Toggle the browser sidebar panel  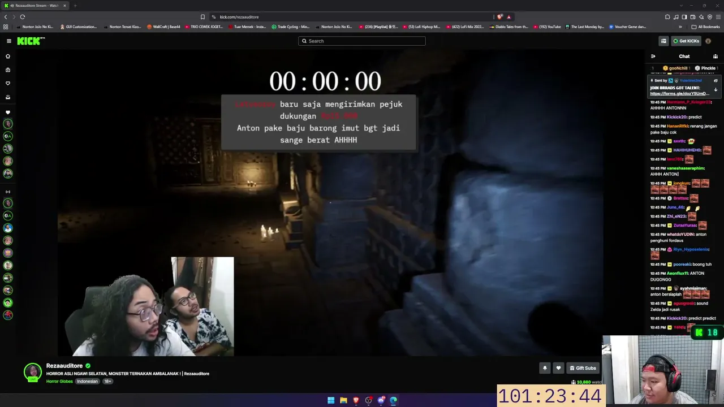(684, 17)
